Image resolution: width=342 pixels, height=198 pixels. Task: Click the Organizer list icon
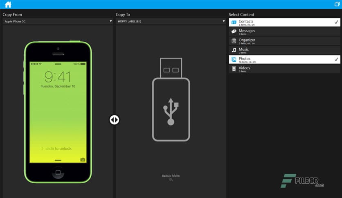[234, 41]
